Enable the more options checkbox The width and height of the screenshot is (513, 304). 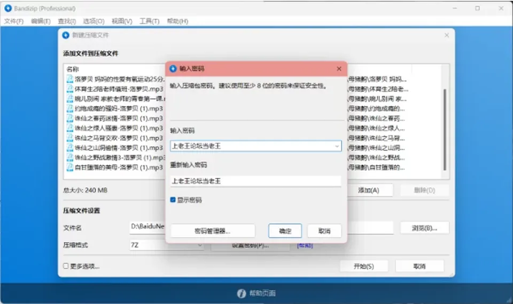pyautogui.click(x=66, y=266)
